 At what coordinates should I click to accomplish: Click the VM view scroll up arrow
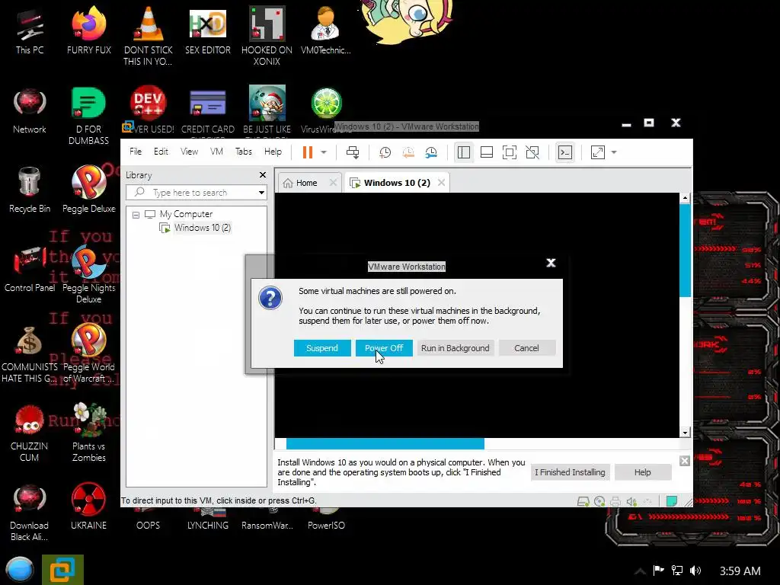685,198
